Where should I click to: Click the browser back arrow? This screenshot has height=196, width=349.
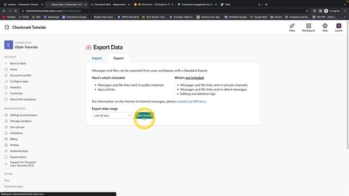4,11
